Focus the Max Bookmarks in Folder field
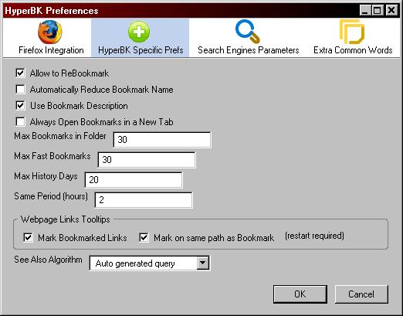403x316 pixels. click(x=162, y=140)
